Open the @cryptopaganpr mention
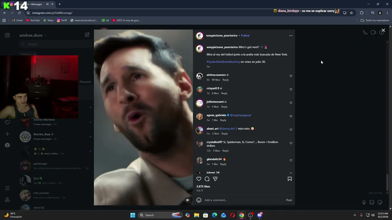 (x=241, y=115)
